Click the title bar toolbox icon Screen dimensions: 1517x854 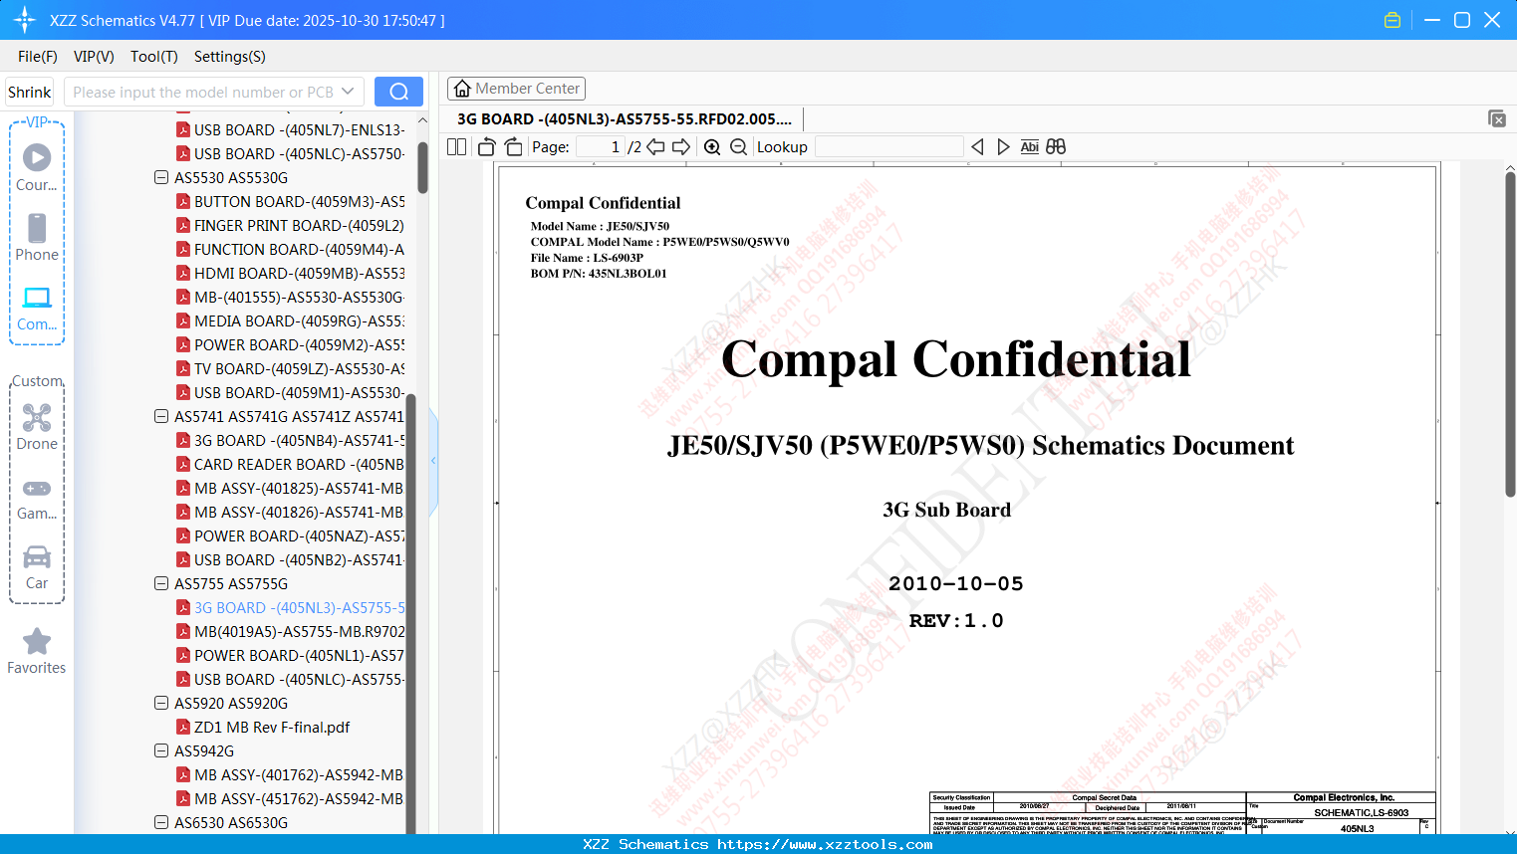(1392, 20)
